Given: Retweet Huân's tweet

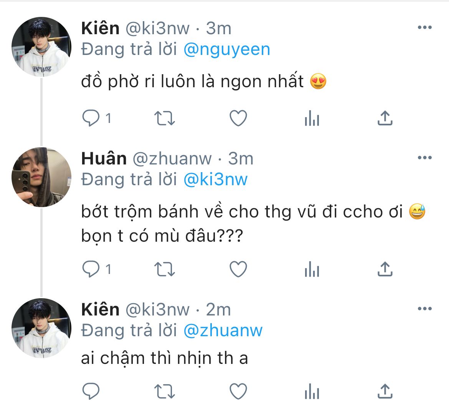Looking at the screenshot, I should point(165,269).
